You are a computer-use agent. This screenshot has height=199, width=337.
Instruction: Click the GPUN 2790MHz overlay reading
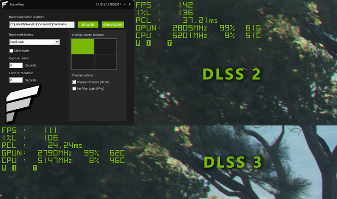[54, 153]
